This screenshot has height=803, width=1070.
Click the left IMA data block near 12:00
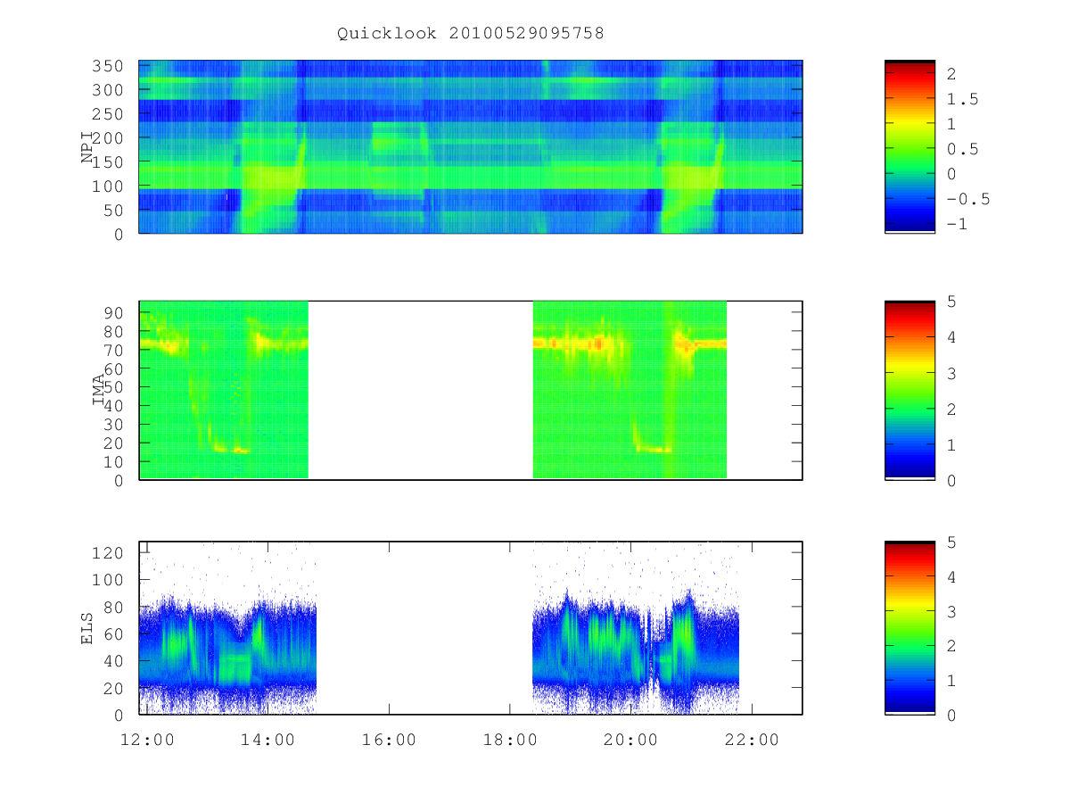[x=224, y=390]
